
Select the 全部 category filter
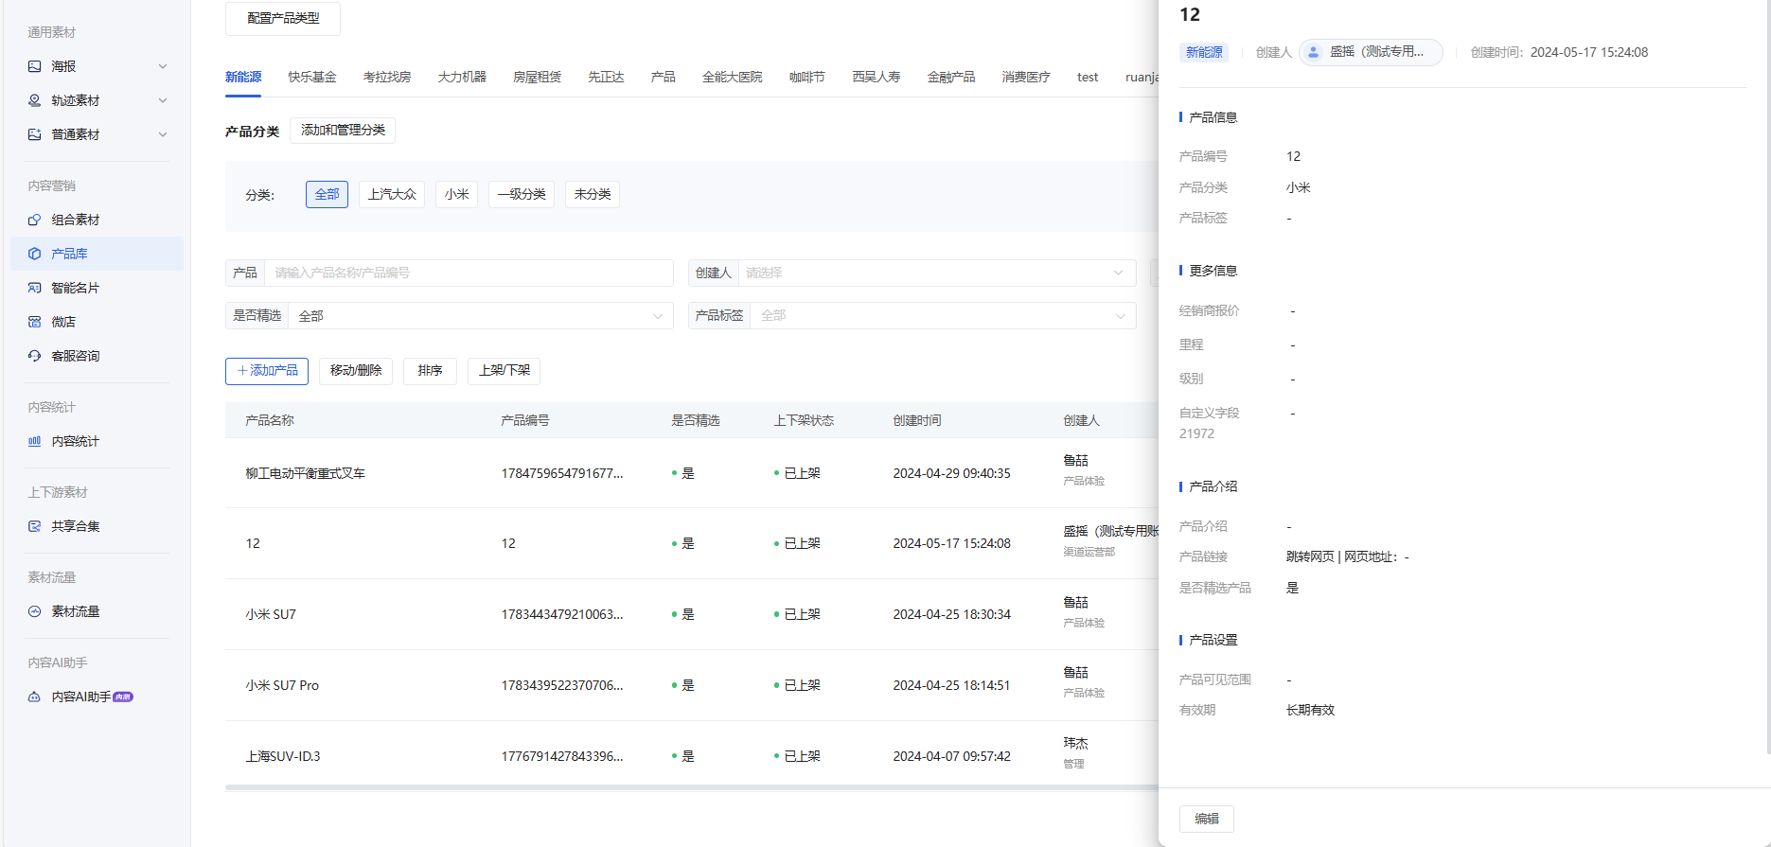pyautogui.click(x=328, y=194)
